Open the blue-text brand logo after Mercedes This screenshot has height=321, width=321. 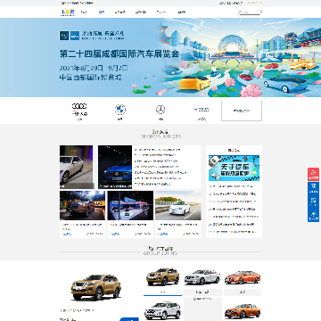pyautogui.click(x=202, y=111)
